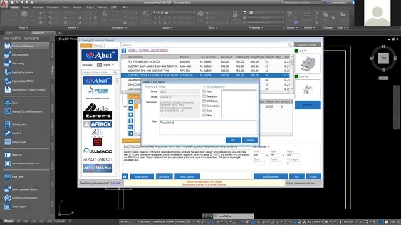
Task: Check the Connections error checkbox
Action: click(204, 106)
